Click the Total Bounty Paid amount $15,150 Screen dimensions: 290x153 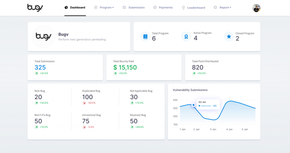coord(125,67)
